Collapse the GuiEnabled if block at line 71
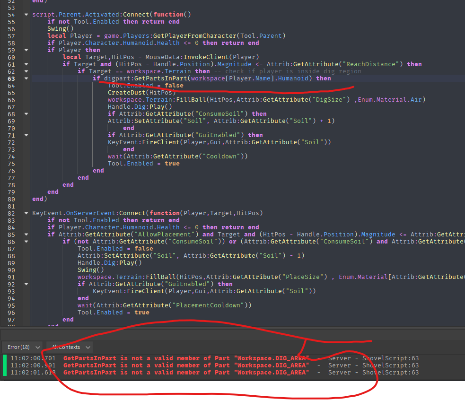465x400 pixels. click(x=26, y=135)
